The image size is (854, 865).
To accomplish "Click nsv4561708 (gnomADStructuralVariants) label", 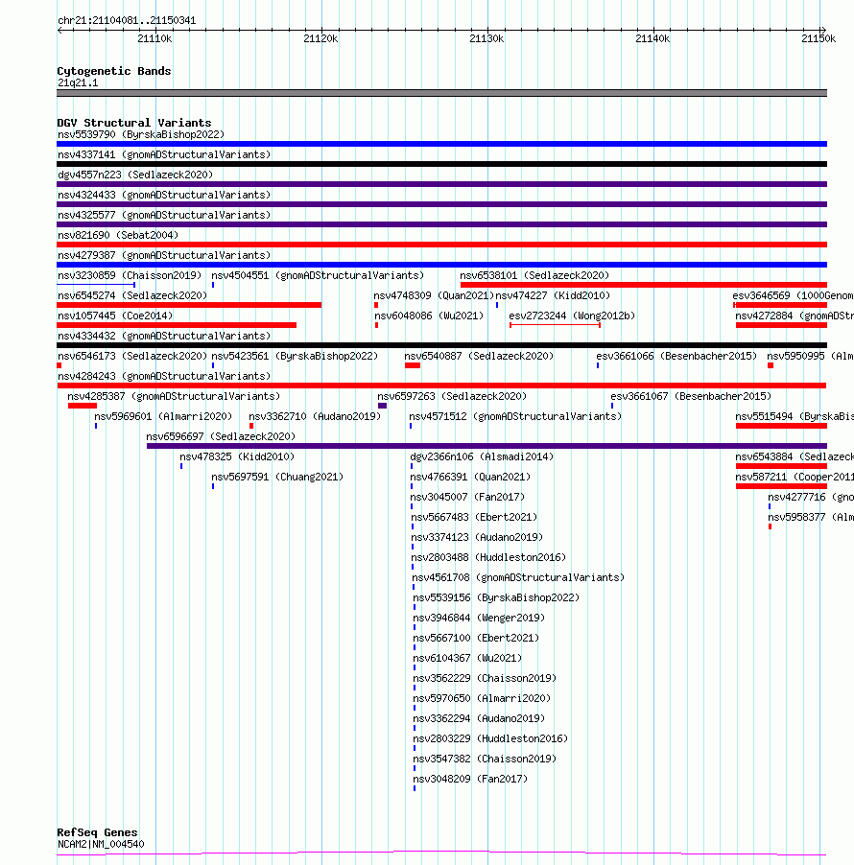I will pos(518,577).
